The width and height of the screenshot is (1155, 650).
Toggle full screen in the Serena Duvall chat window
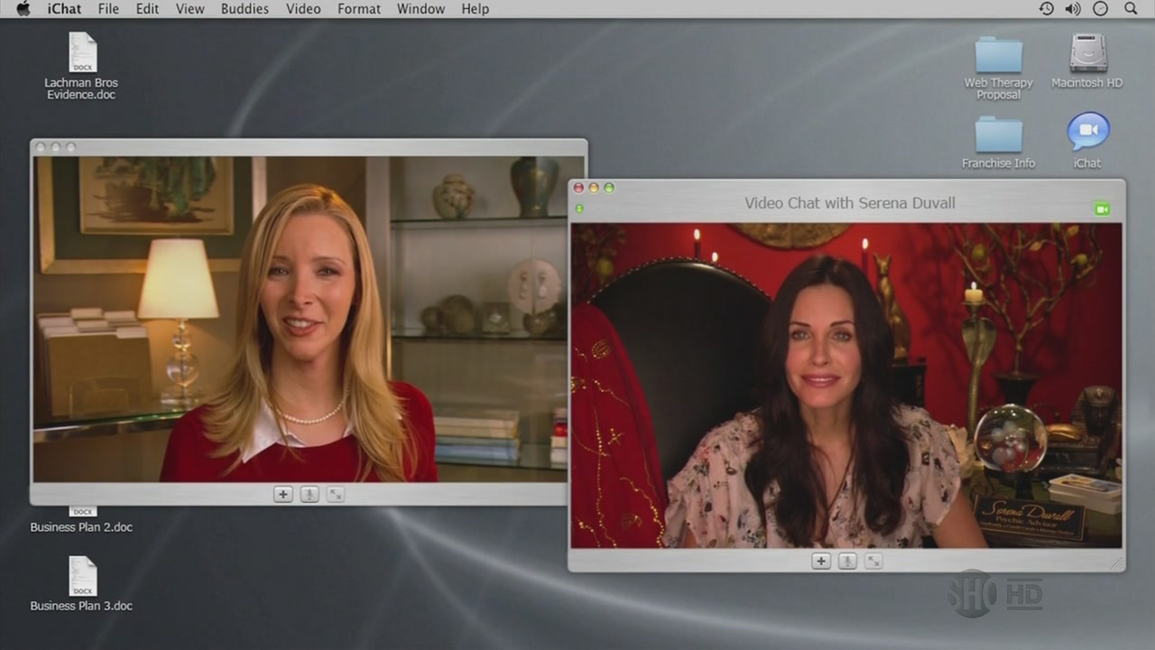pos(873,561)
